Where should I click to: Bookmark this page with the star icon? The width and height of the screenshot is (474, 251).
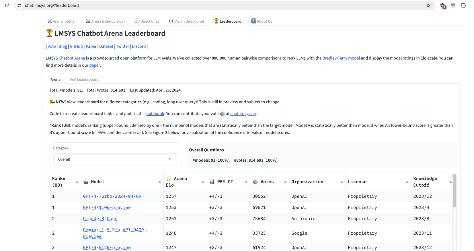[428, 5]
